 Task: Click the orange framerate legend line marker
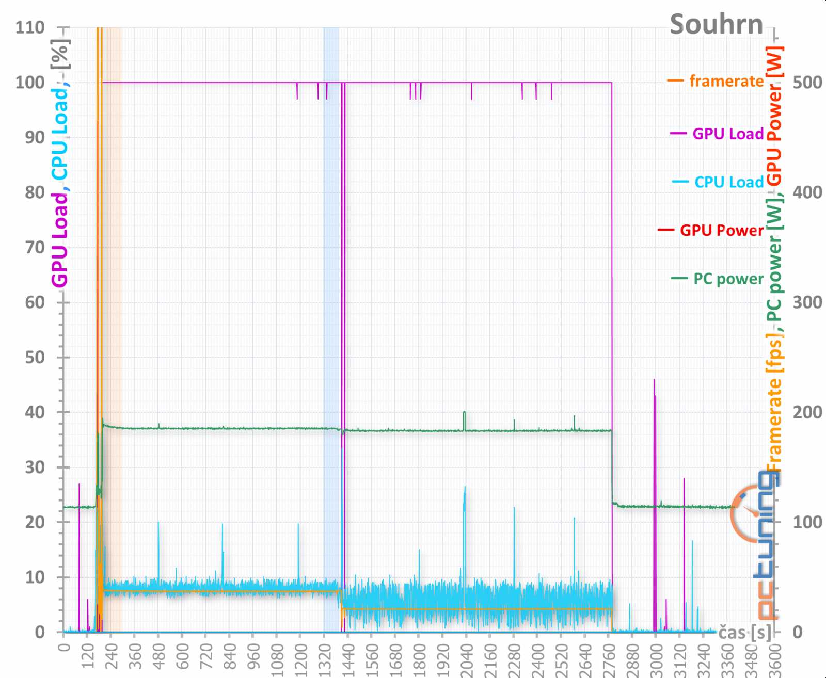(675, 81)
